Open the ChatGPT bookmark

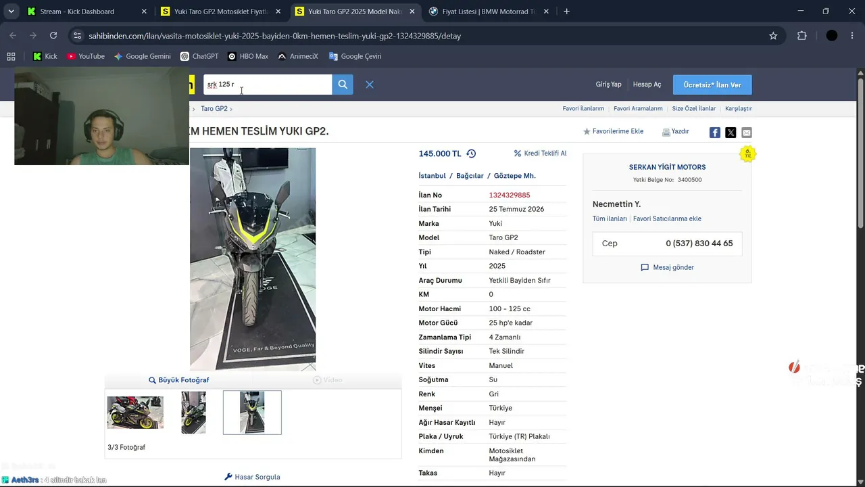[199, 56]
